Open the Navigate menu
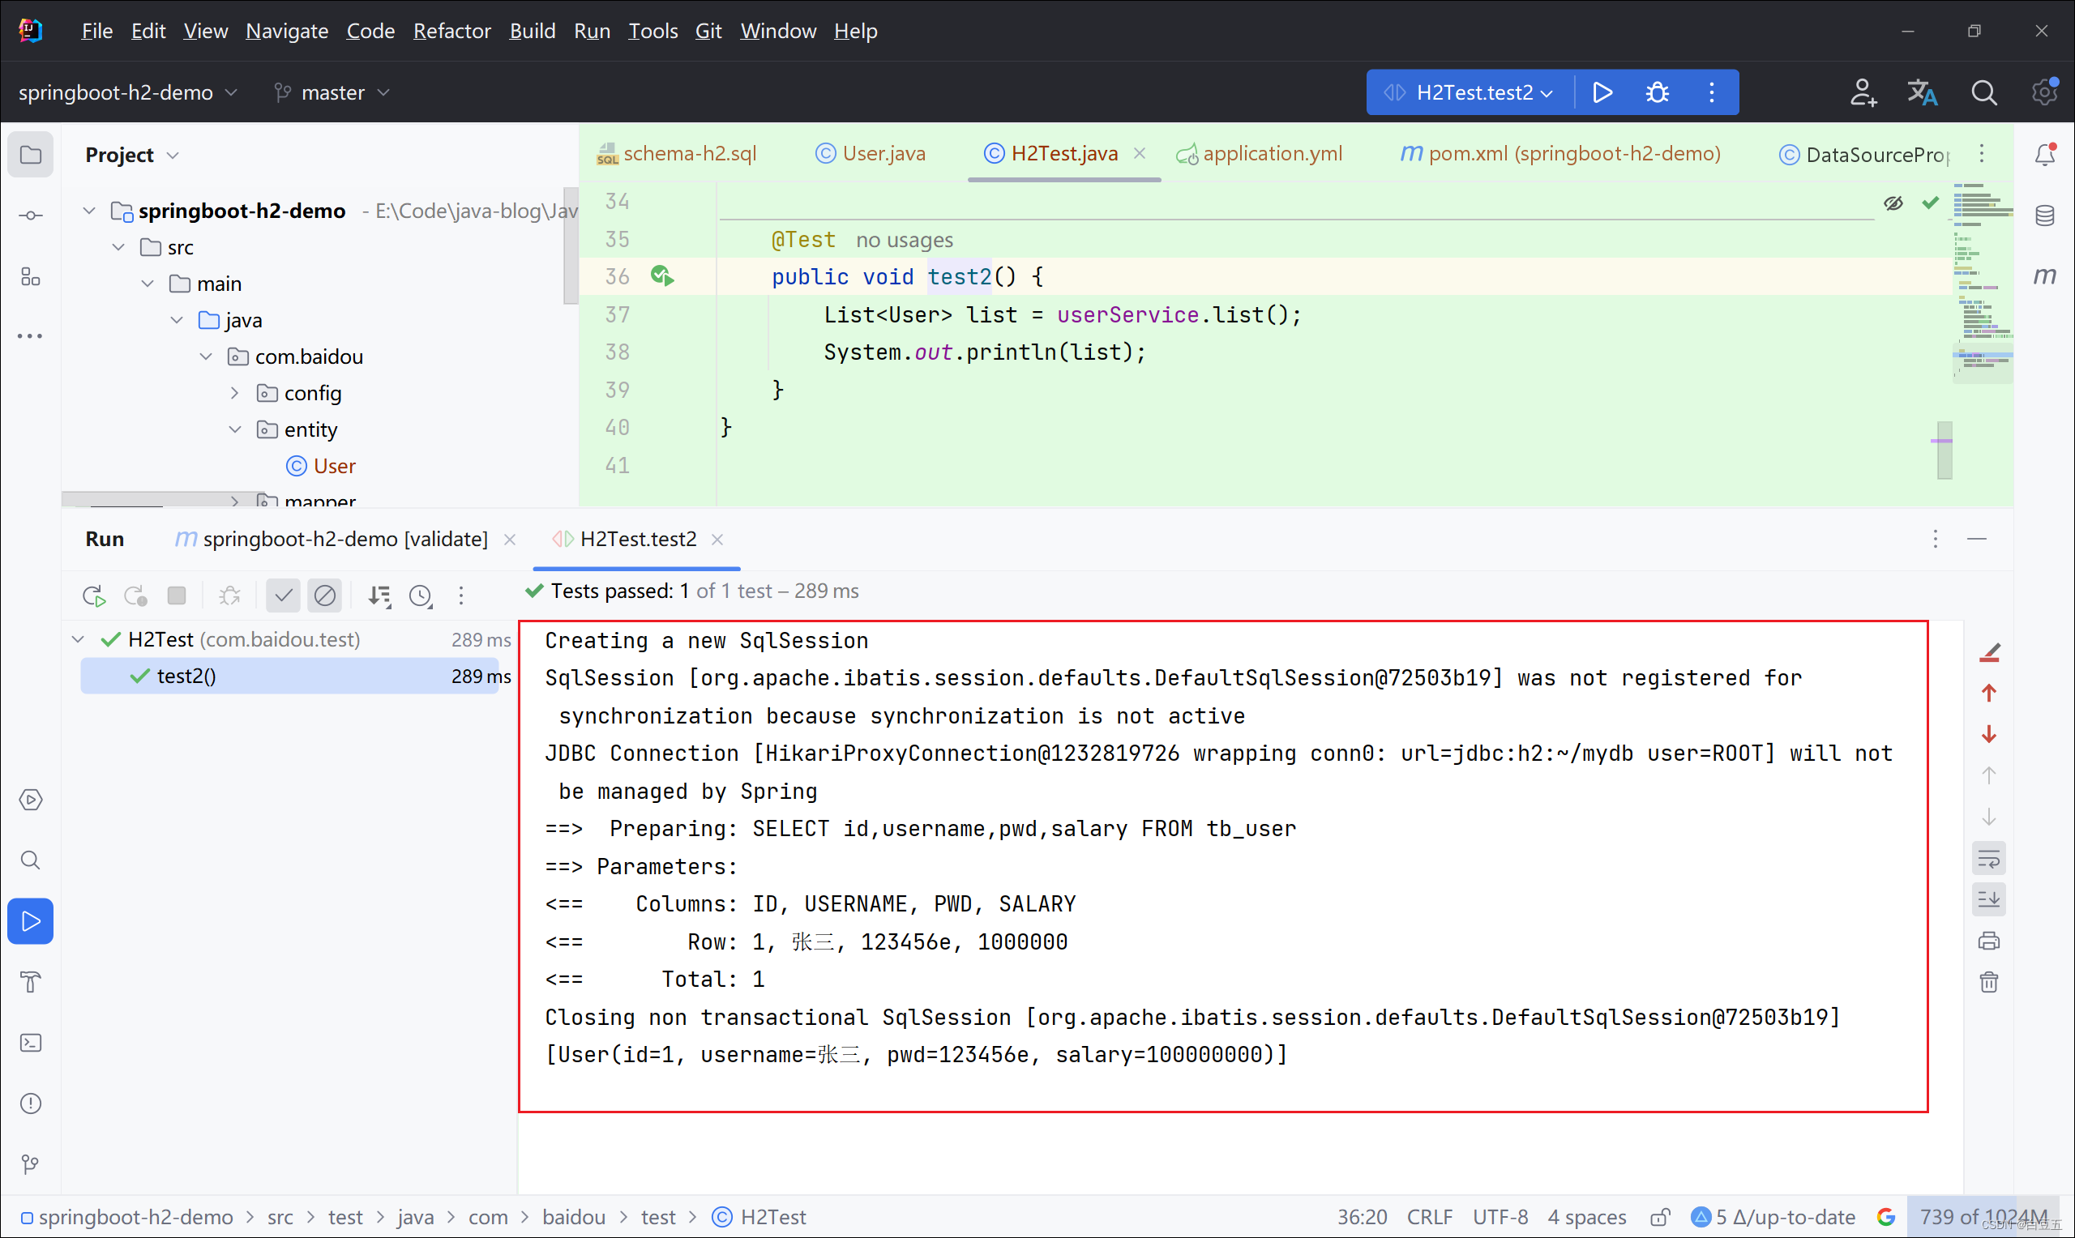Screen dimensions: 2075x1238 tap(286, 31)
